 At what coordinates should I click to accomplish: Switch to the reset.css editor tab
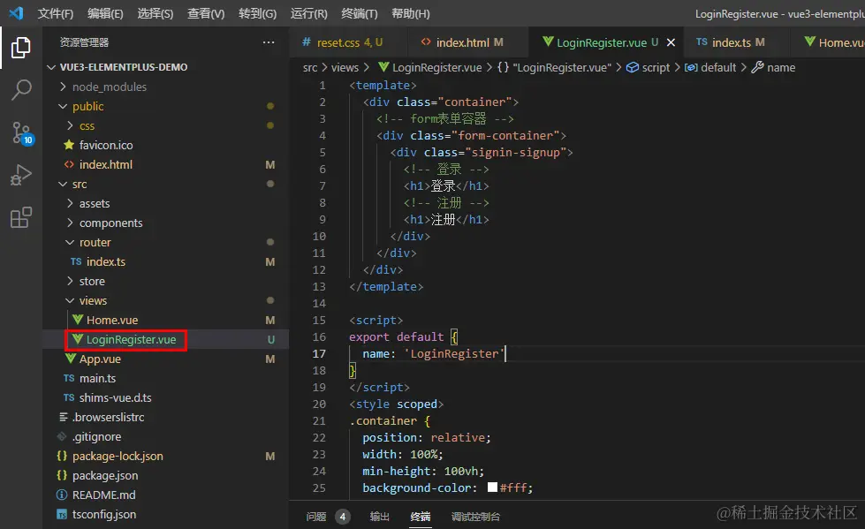tap(348, 42)
